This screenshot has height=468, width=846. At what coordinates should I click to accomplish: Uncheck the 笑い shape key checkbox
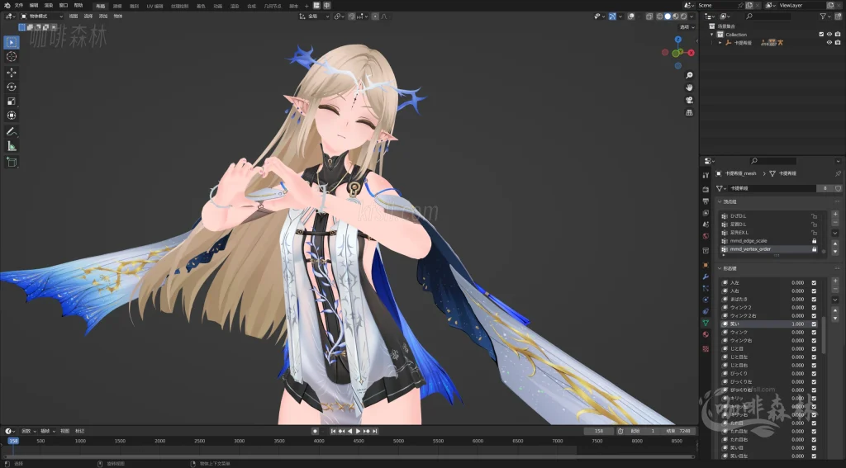[814, 324]
